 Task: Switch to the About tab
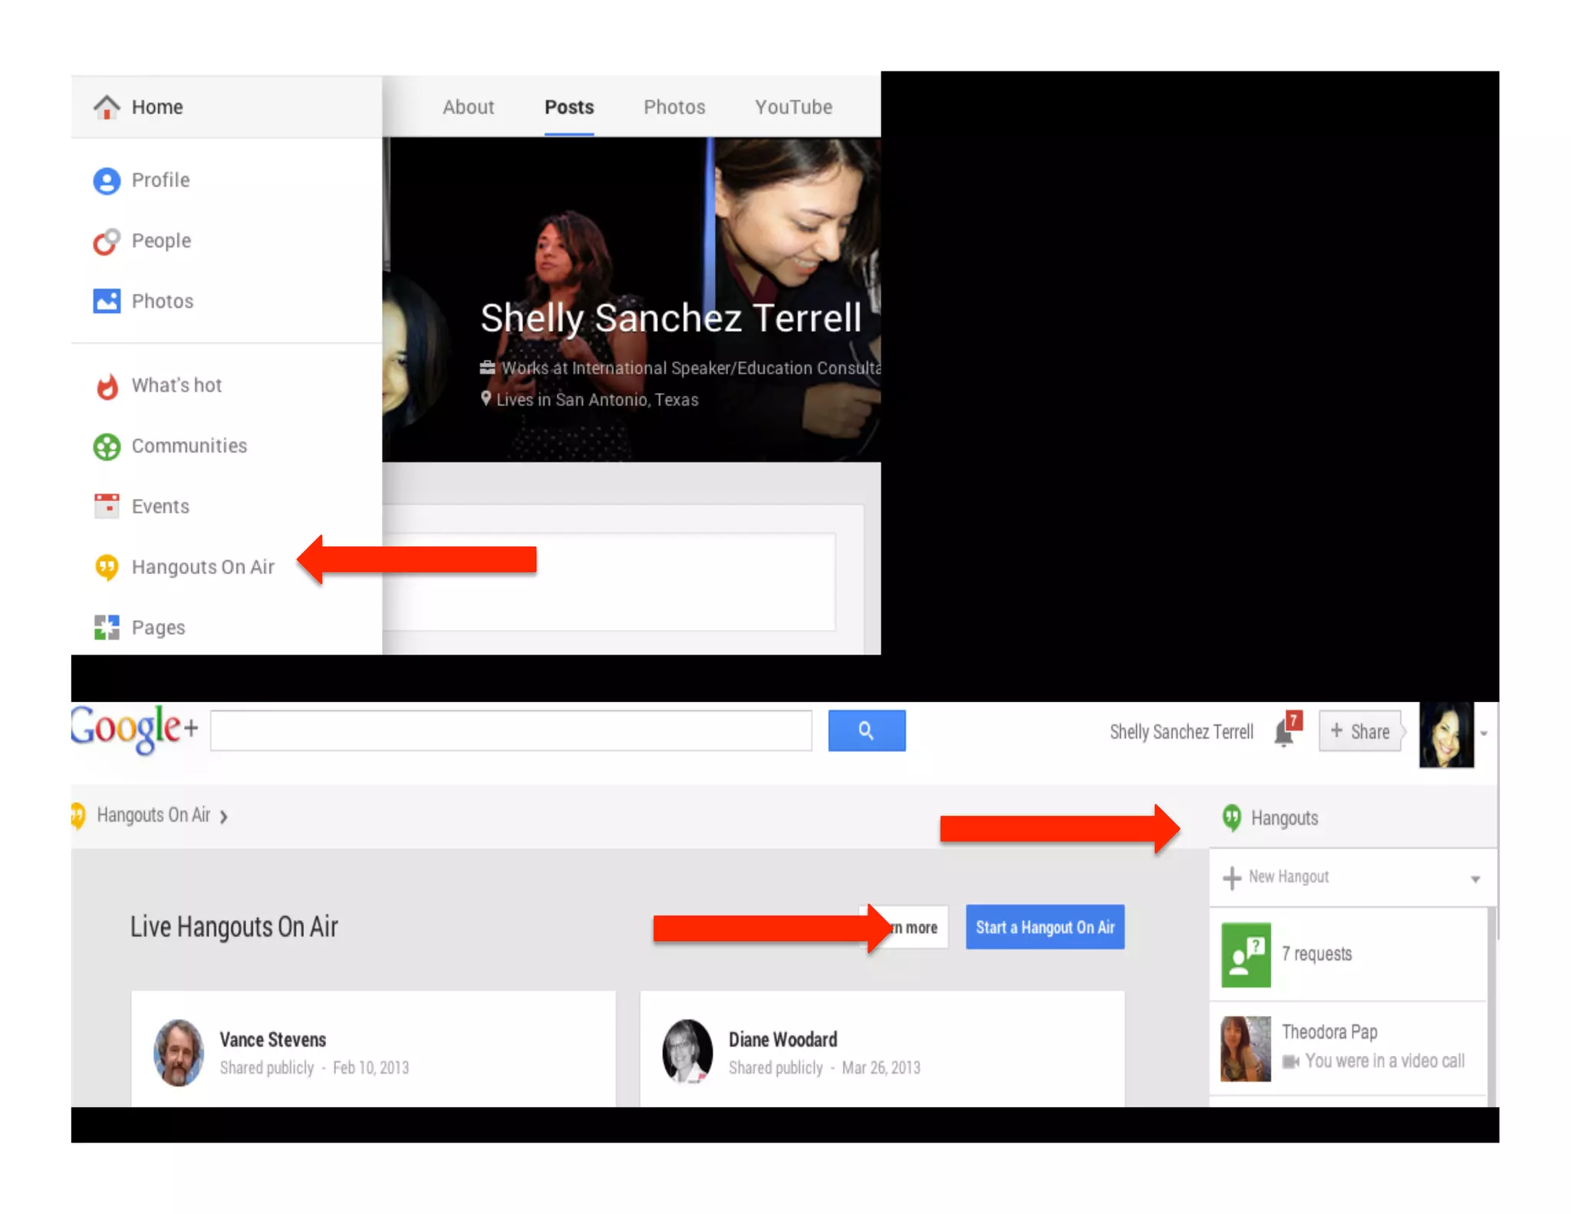coord(468,107)
